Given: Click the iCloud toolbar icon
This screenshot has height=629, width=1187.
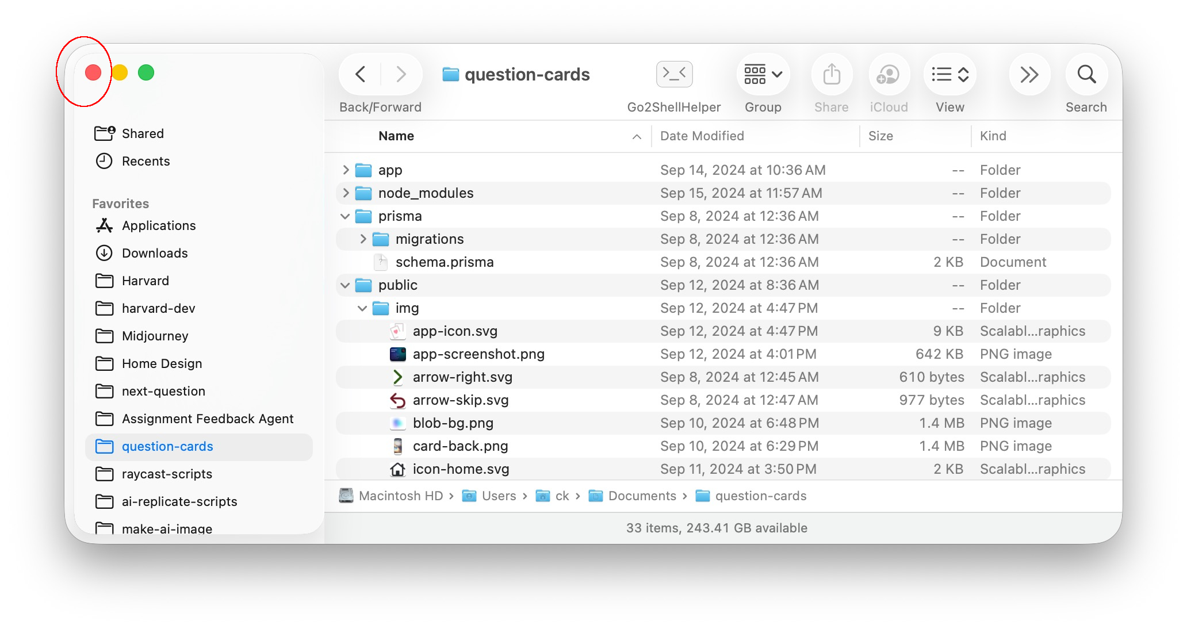Looking at the screenshot, I should pos(889,74).
